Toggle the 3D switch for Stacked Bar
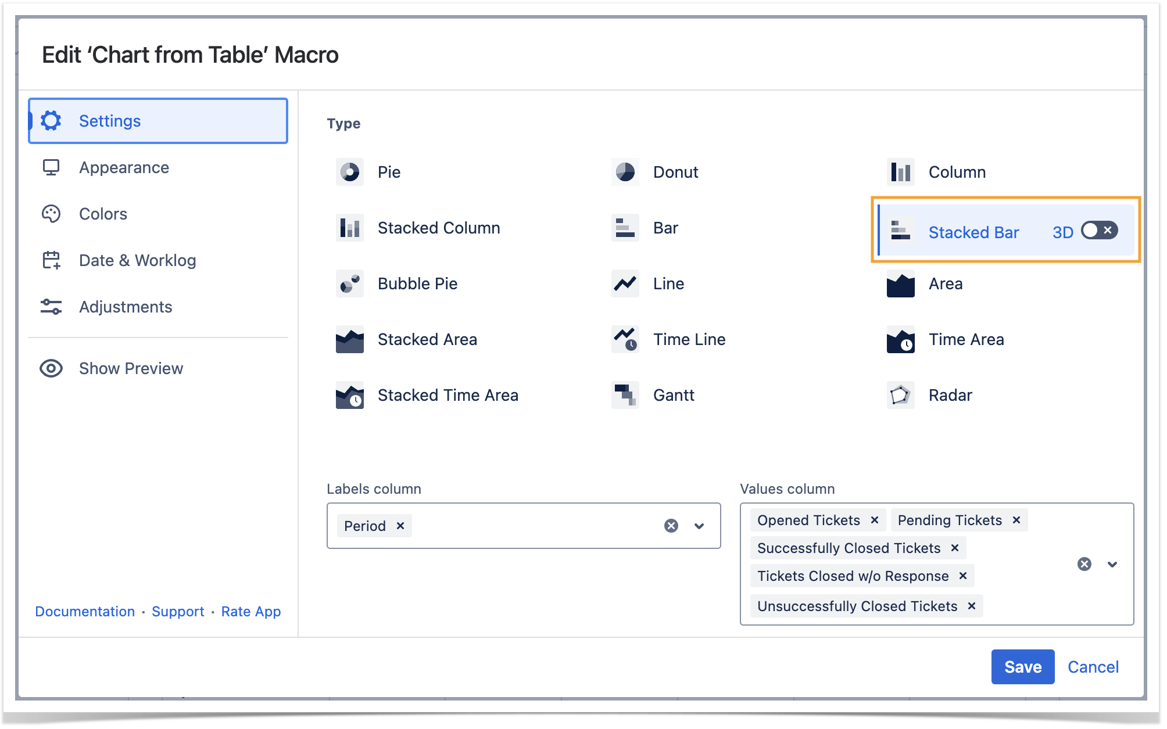Image resolution: width=1167 pixels, height=729 pixels. pos(1098,231)
